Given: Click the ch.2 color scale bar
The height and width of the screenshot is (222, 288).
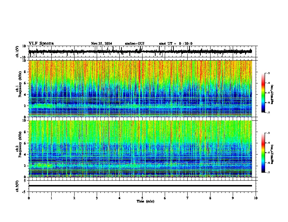Looking at the screenshot, I should click(x=263, y=153).
